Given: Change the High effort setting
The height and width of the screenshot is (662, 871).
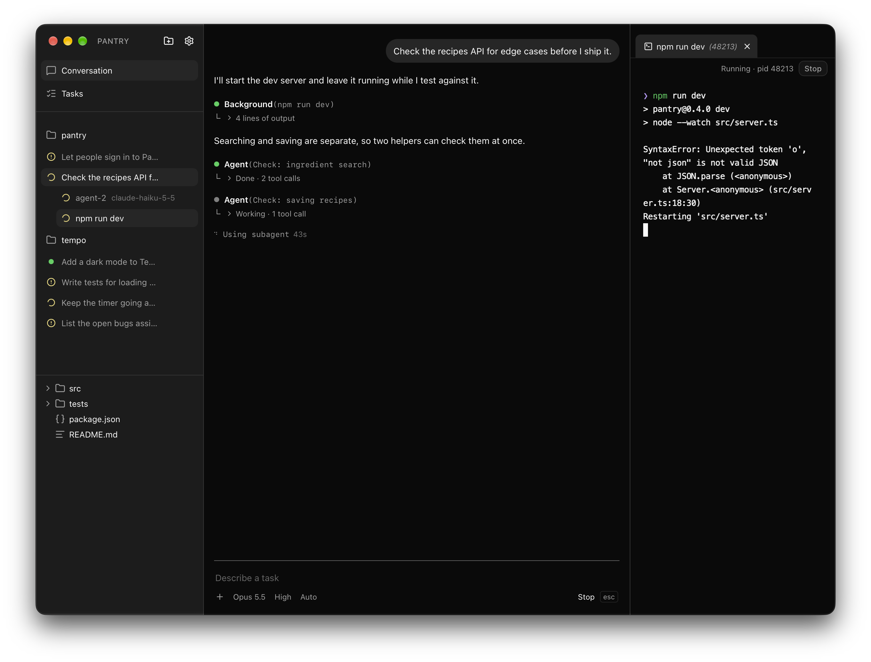Looking at the screenshot, I should (283, 597).
